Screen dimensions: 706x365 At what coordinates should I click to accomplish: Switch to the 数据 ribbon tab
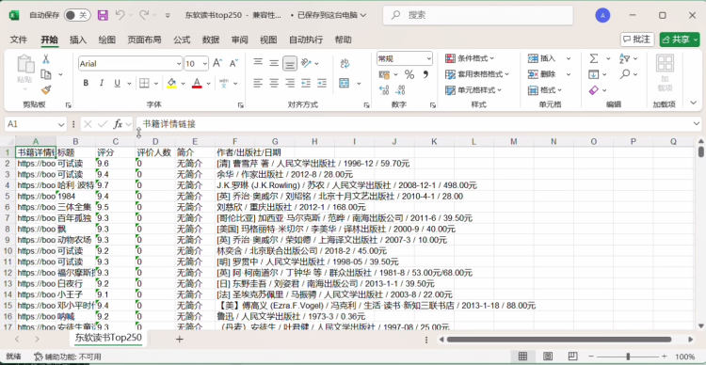pos(211,40)
